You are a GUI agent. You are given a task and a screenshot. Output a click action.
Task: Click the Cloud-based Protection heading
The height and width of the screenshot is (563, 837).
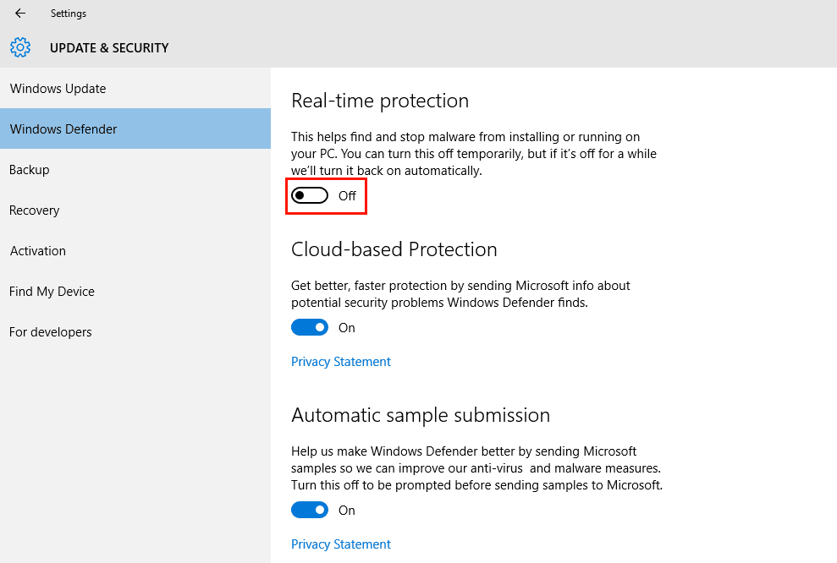pyautogui.click(x=394, y=249)
